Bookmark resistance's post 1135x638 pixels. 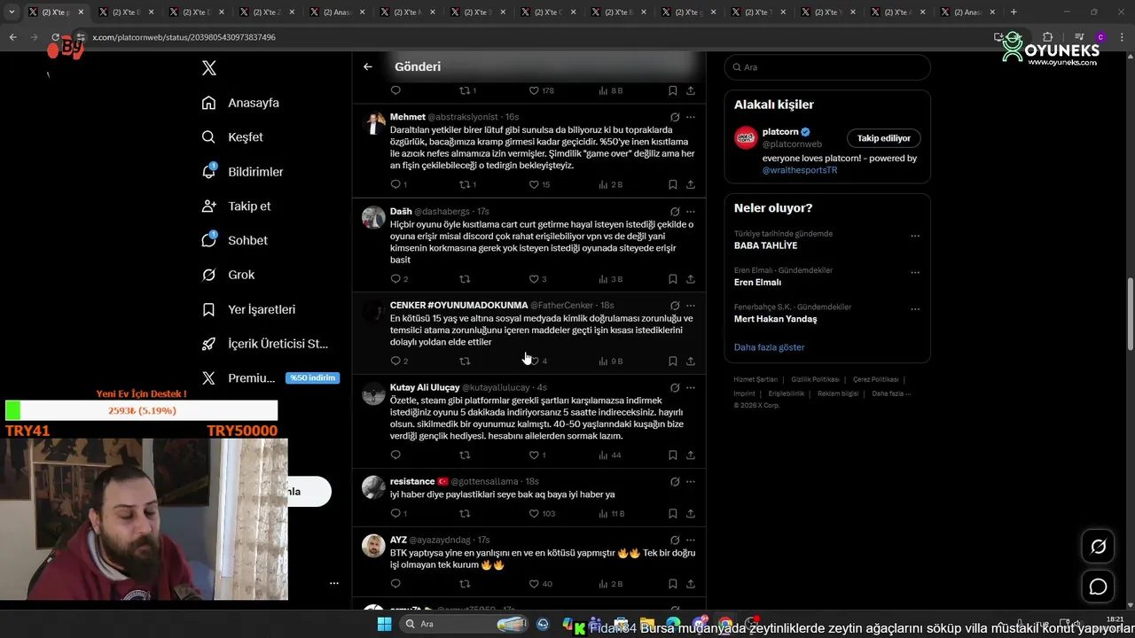pyautogui.click(x=673, y=514)
